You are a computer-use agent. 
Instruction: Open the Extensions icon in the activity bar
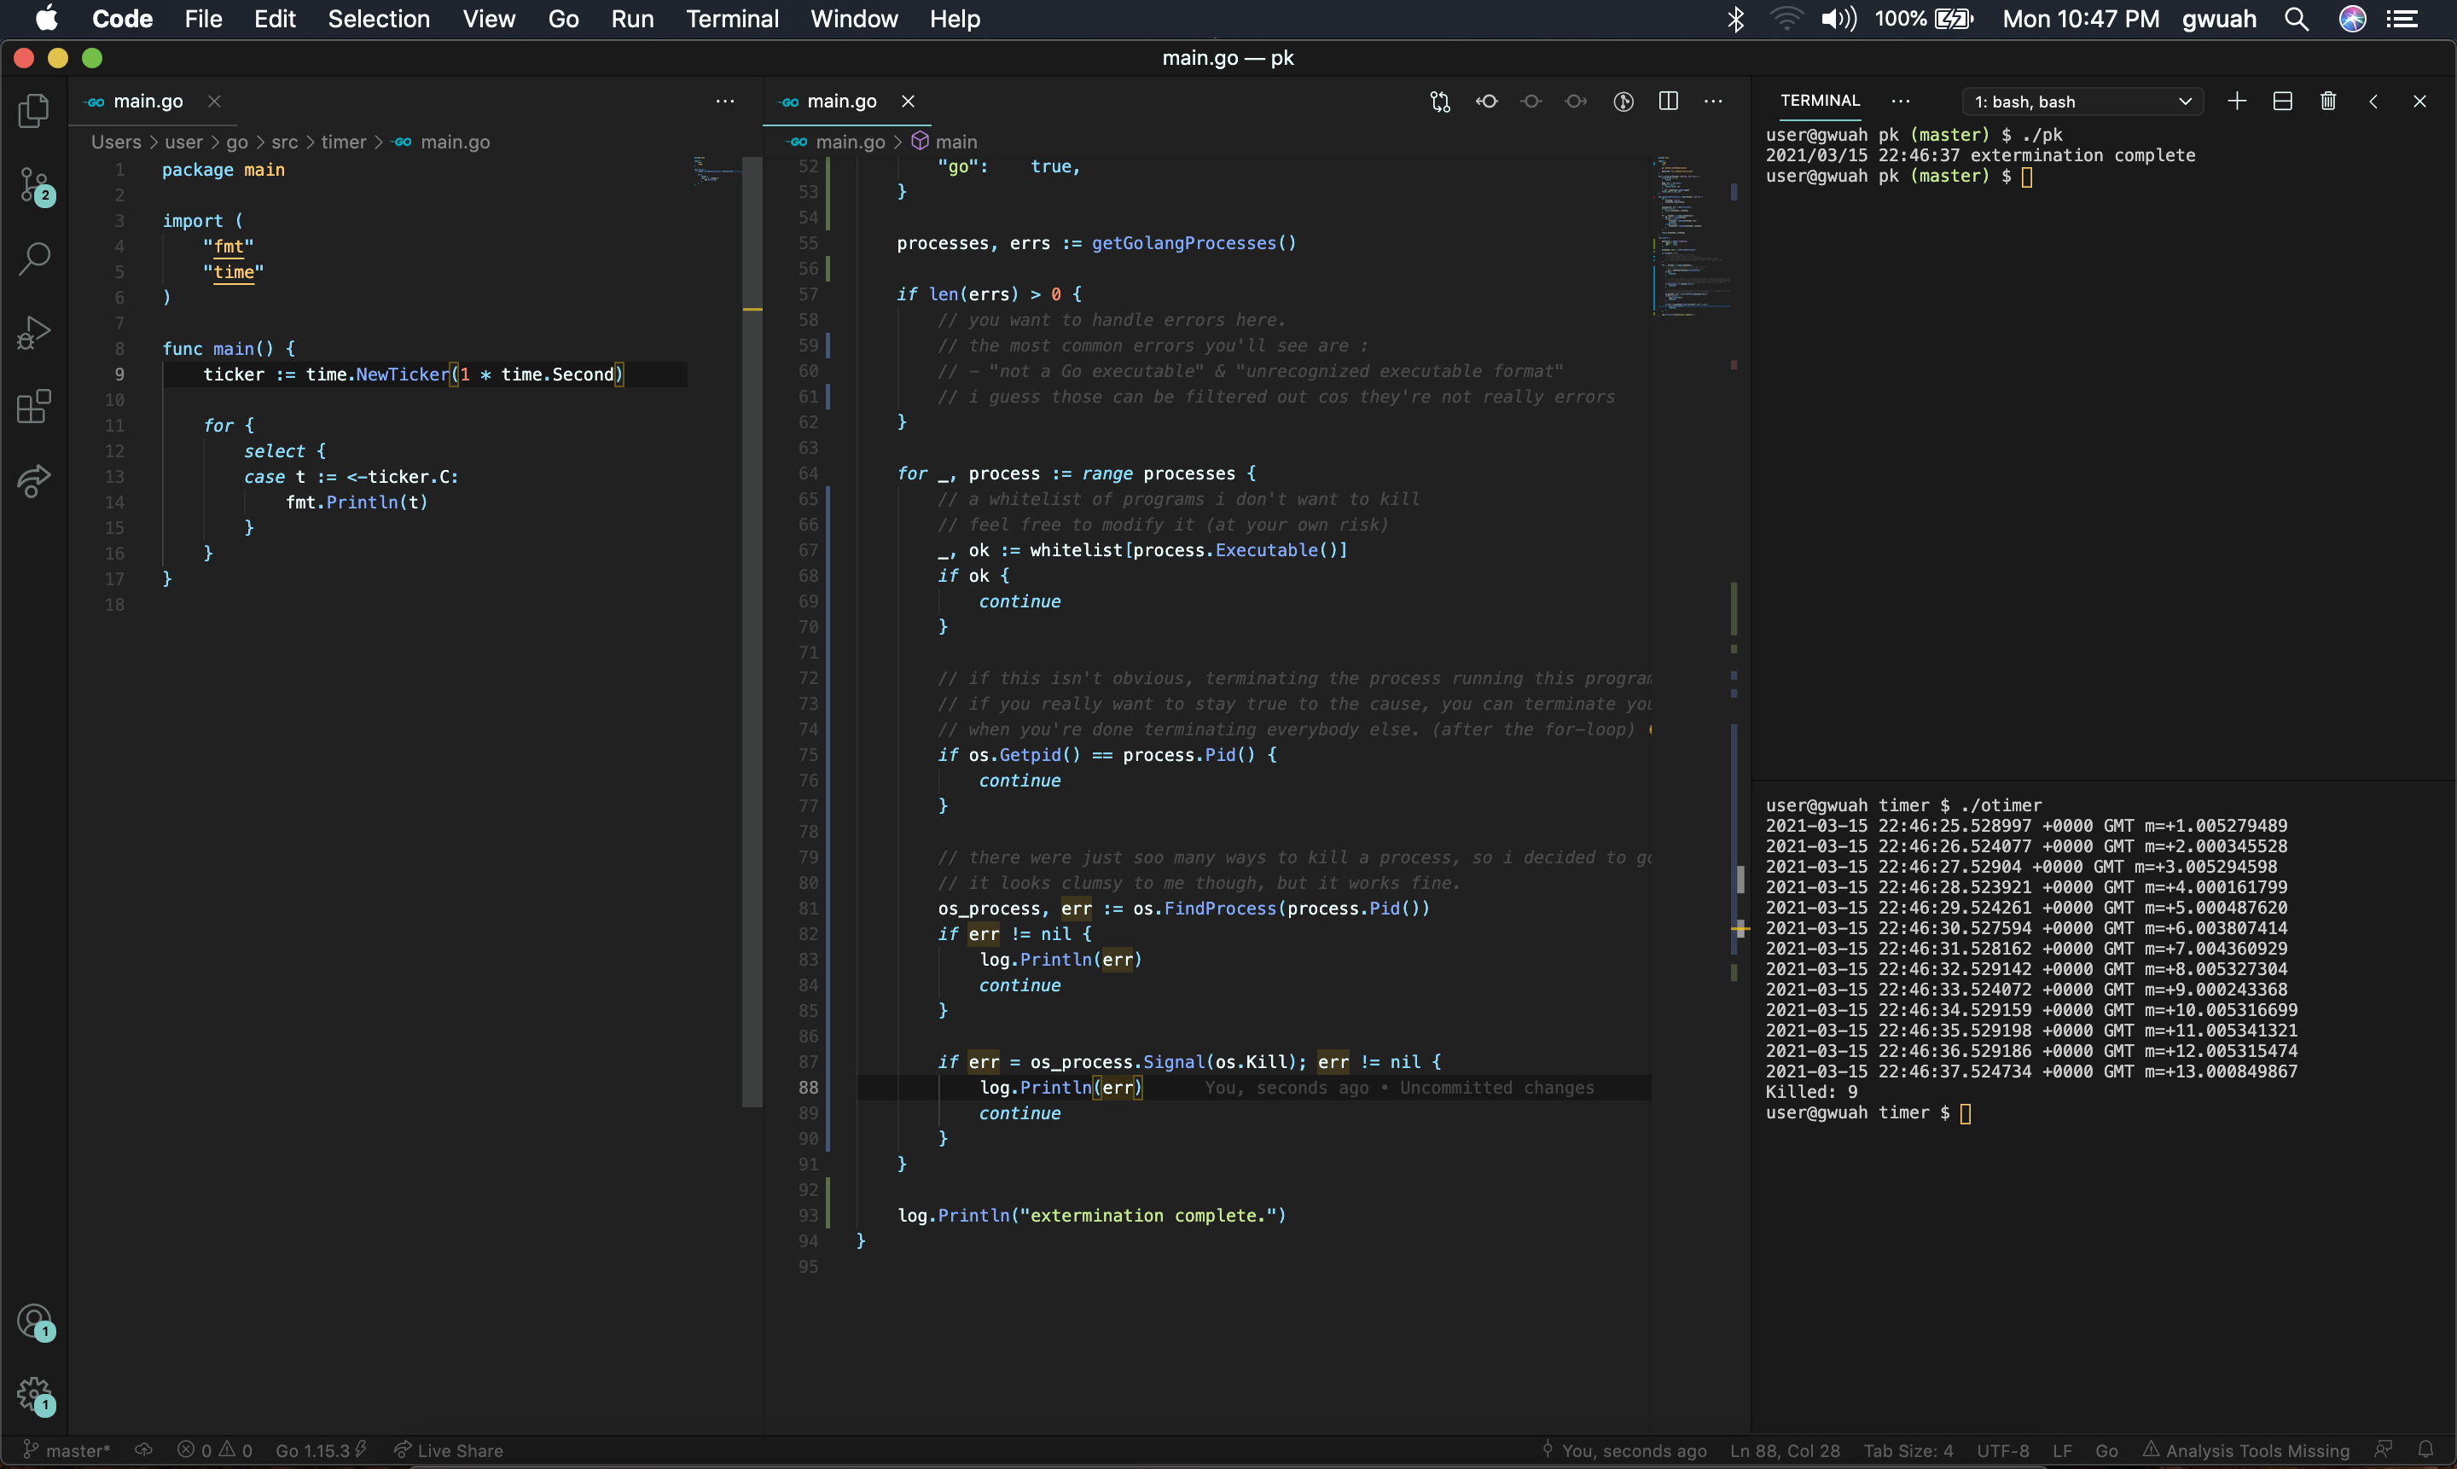click(x=32, y=407)
